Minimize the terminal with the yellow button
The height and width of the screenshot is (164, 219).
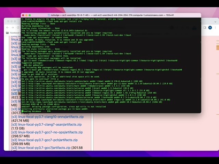tap(26, 15)
